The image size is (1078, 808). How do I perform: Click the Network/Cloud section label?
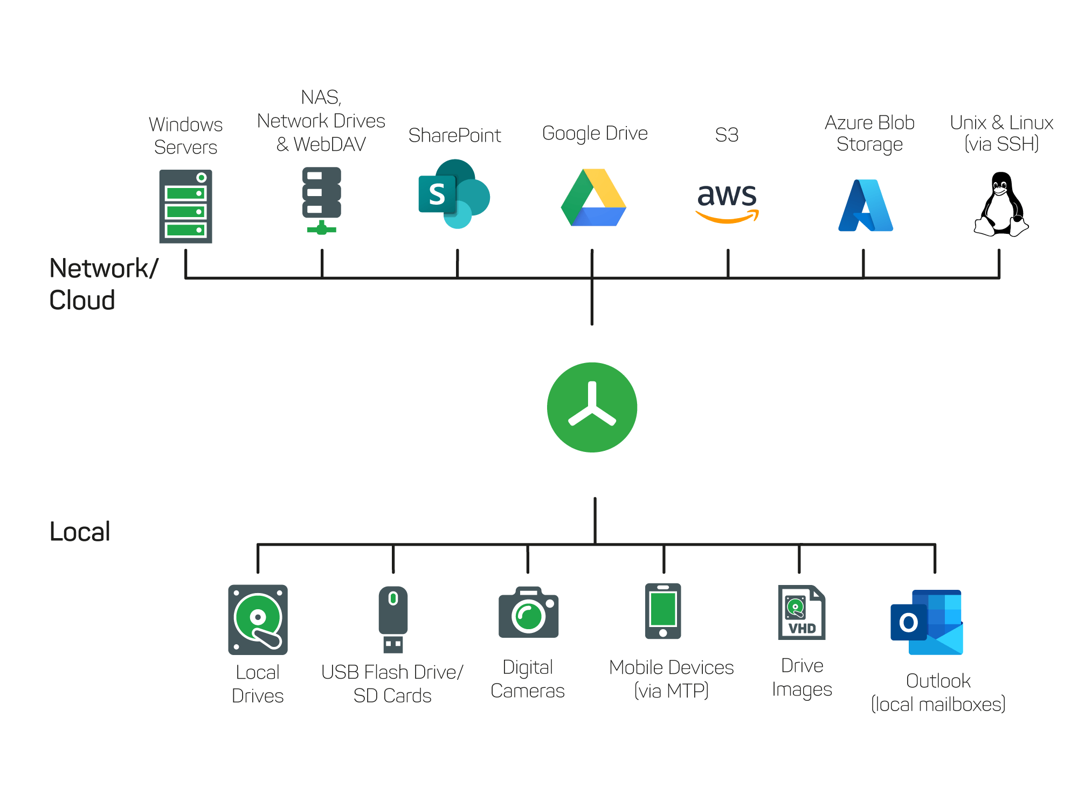[x=102, y=283]
